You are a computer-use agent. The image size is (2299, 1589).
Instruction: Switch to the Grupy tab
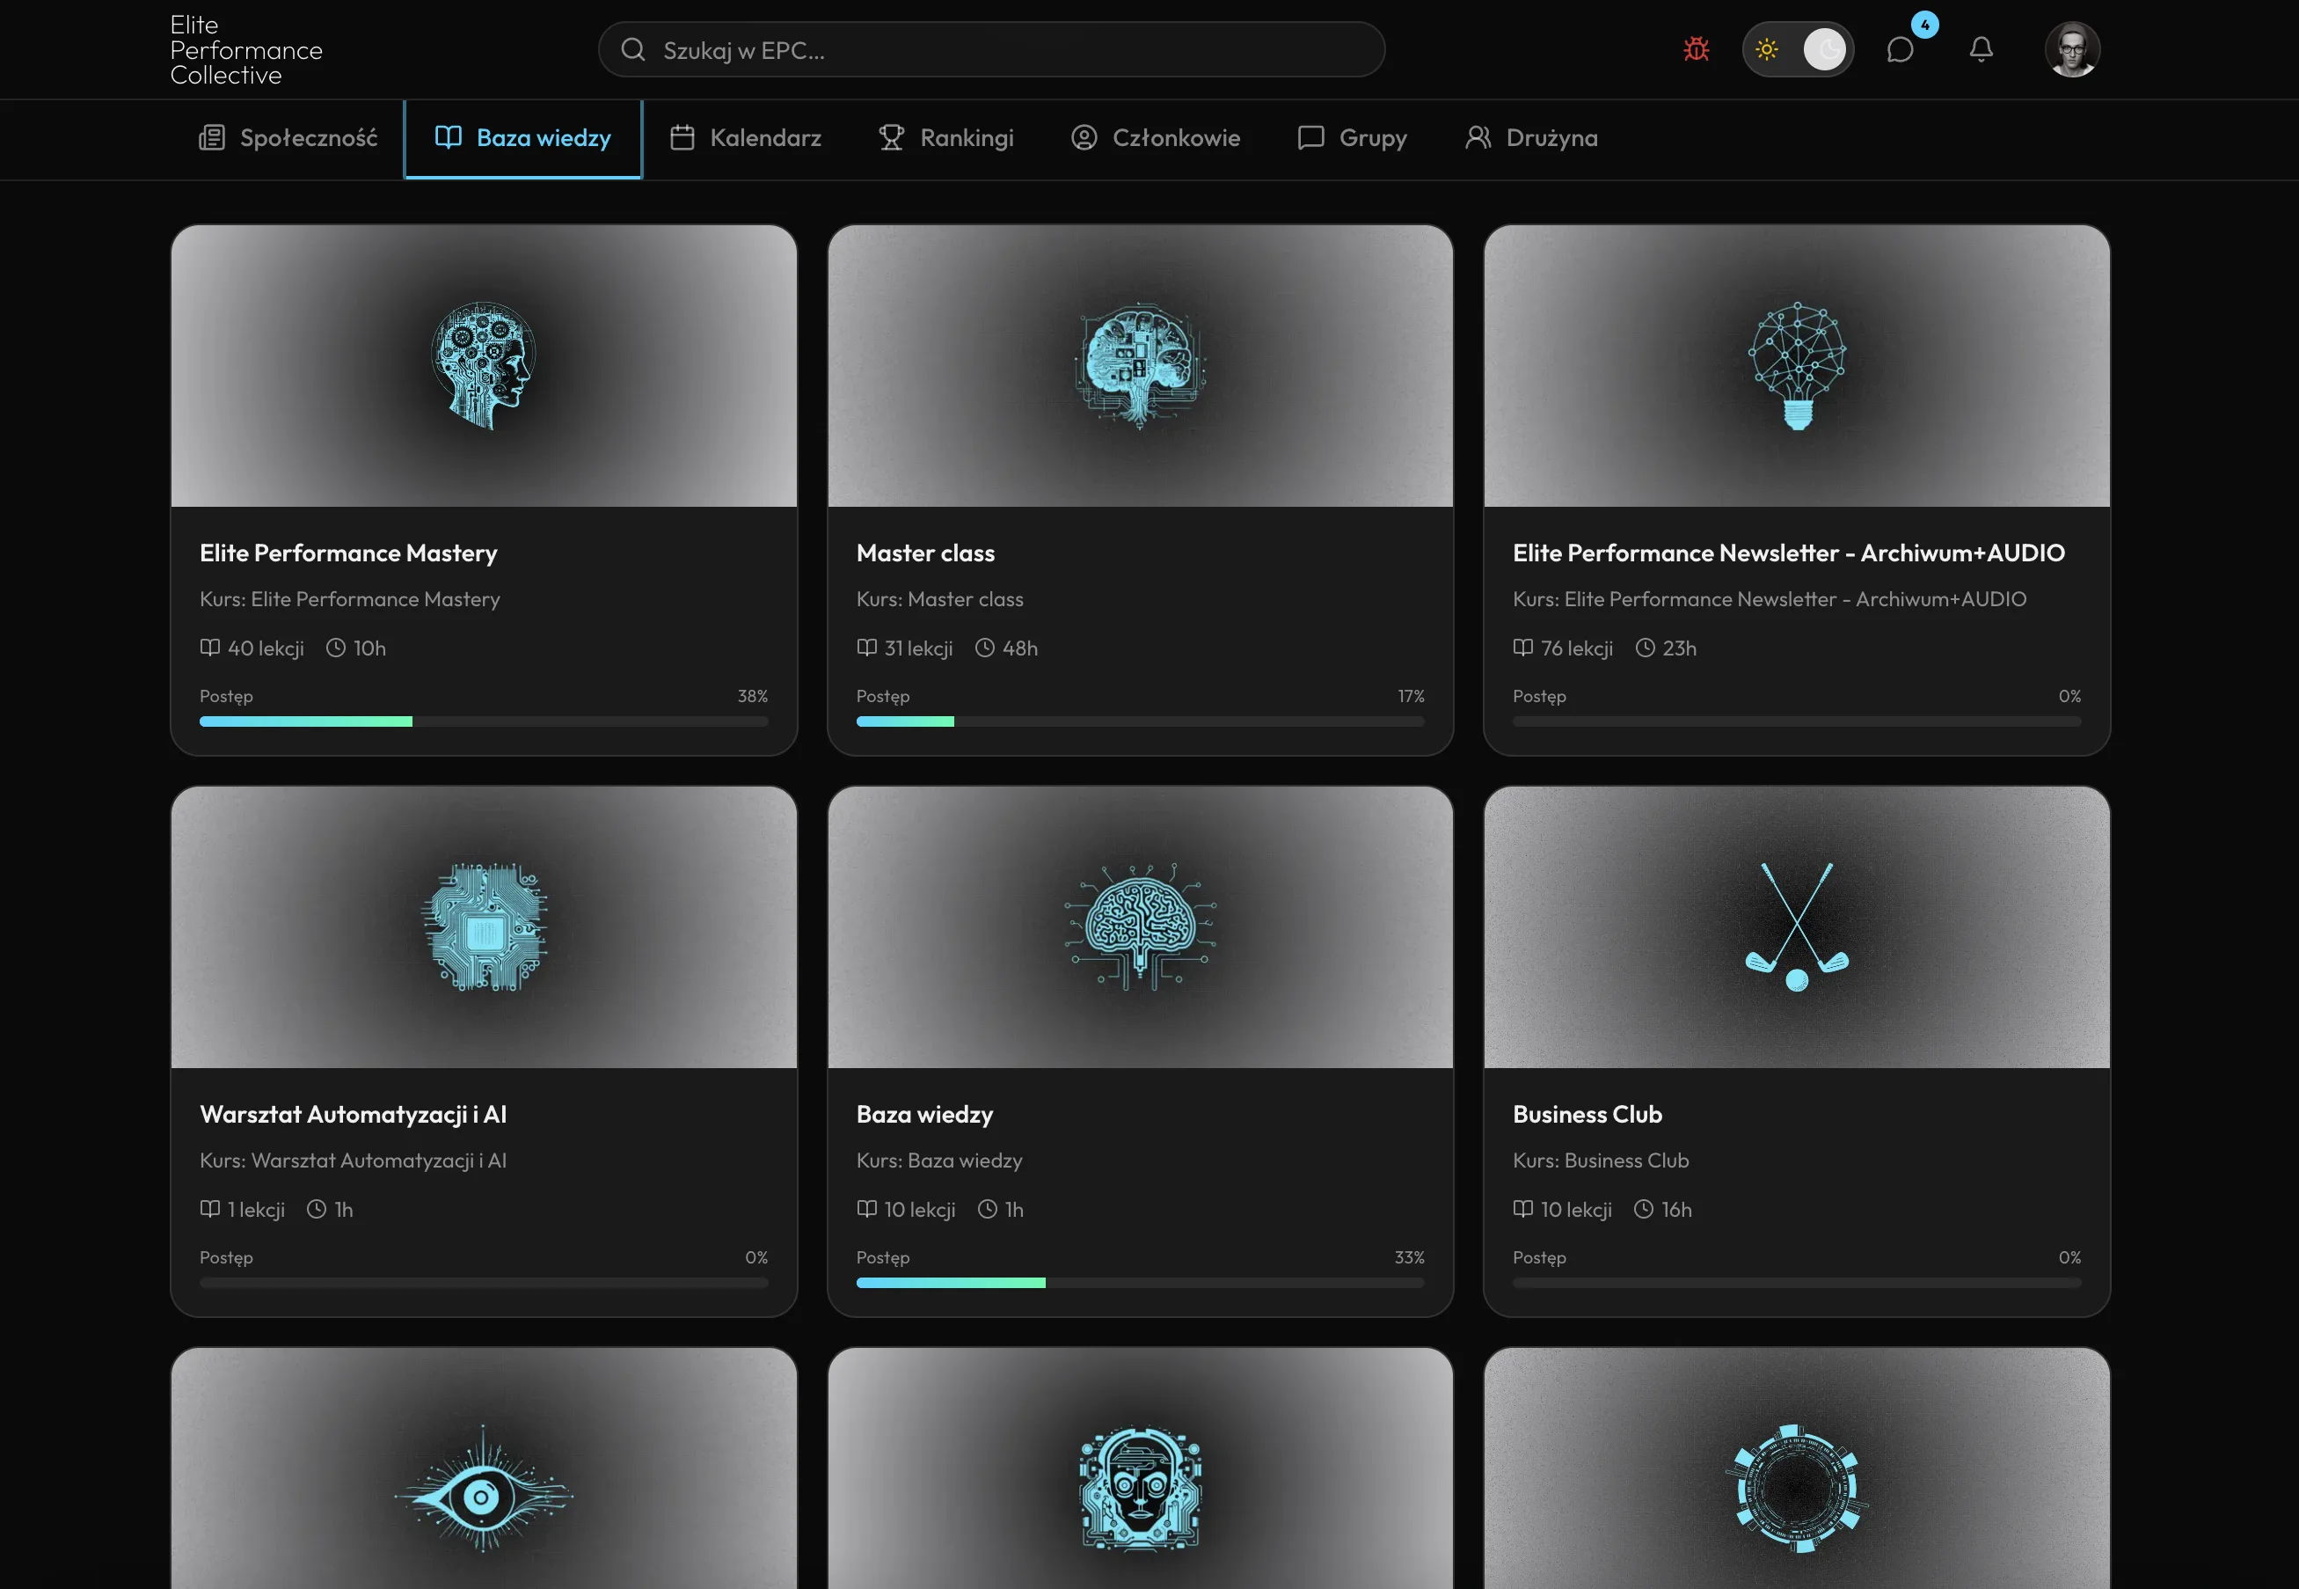point(1352,137)
